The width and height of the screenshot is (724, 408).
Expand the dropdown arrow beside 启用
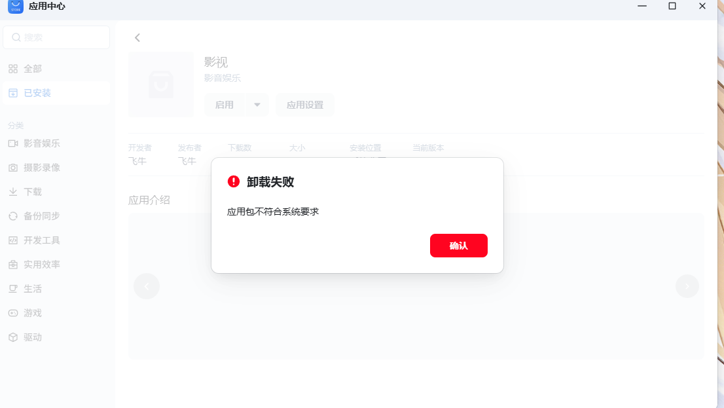(257, 105)
